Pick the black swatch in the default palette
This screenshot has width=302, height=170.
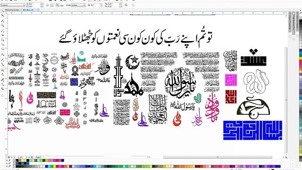pyautogui.click(x=17, y=166)
